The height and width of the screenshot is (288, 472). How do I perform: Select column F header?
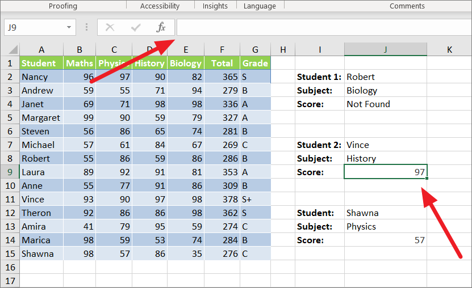pos(222,49)
